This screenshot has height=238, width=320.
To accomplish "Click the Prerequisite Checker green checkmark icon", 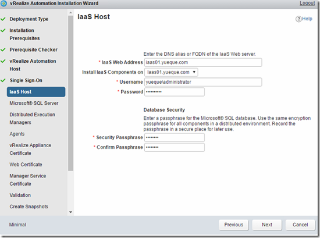I will click(3, 50).
